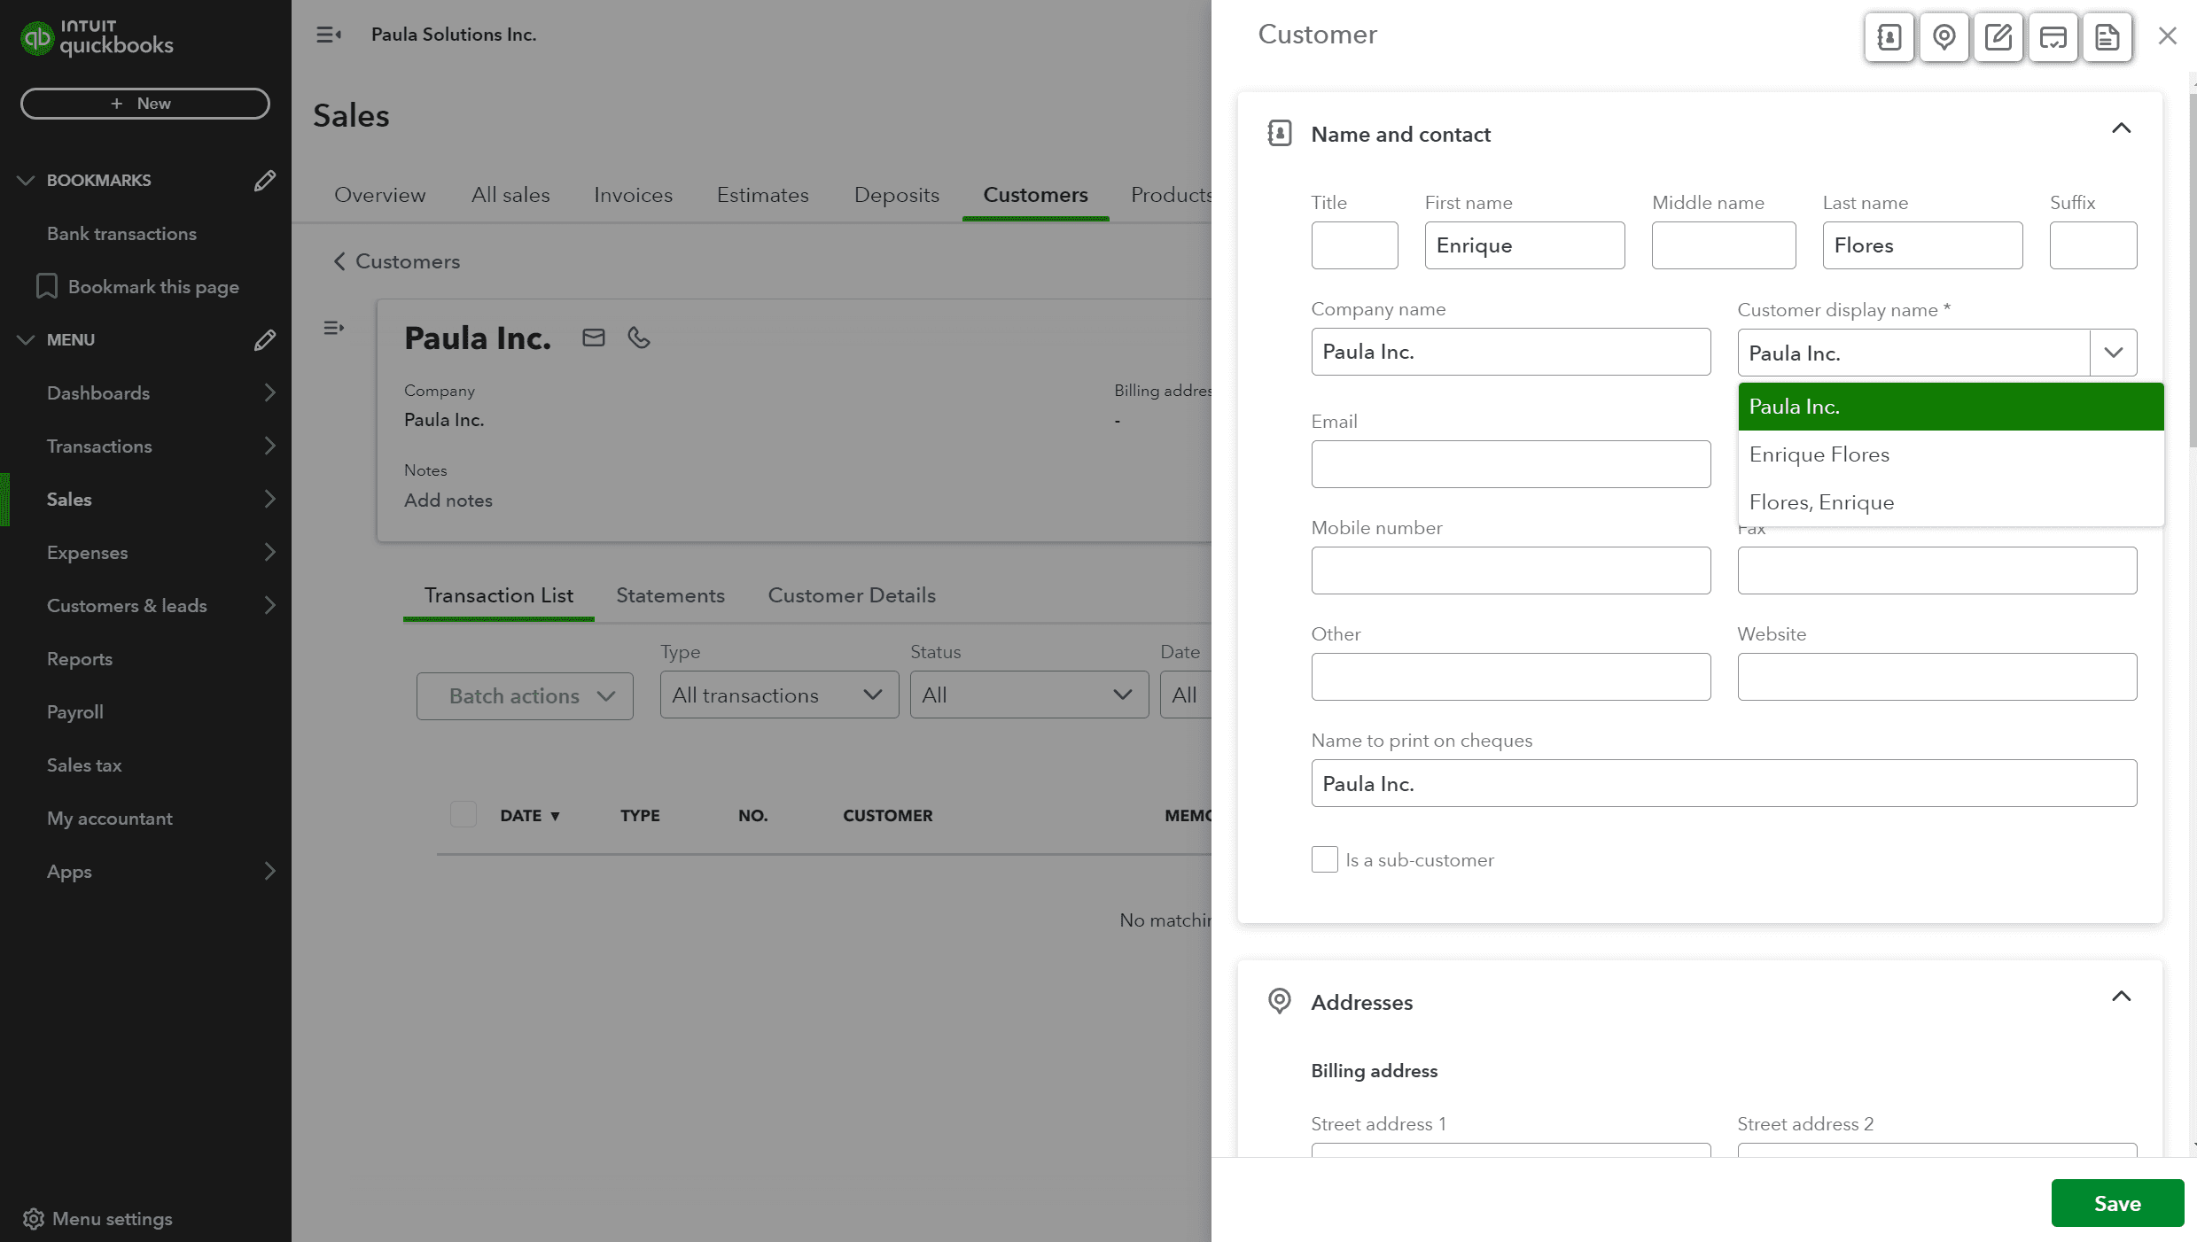The height and width of the screenshot is (1242, 2197).
Task: Choose Enrique Flores from display name list
Action: (1819, 454)
